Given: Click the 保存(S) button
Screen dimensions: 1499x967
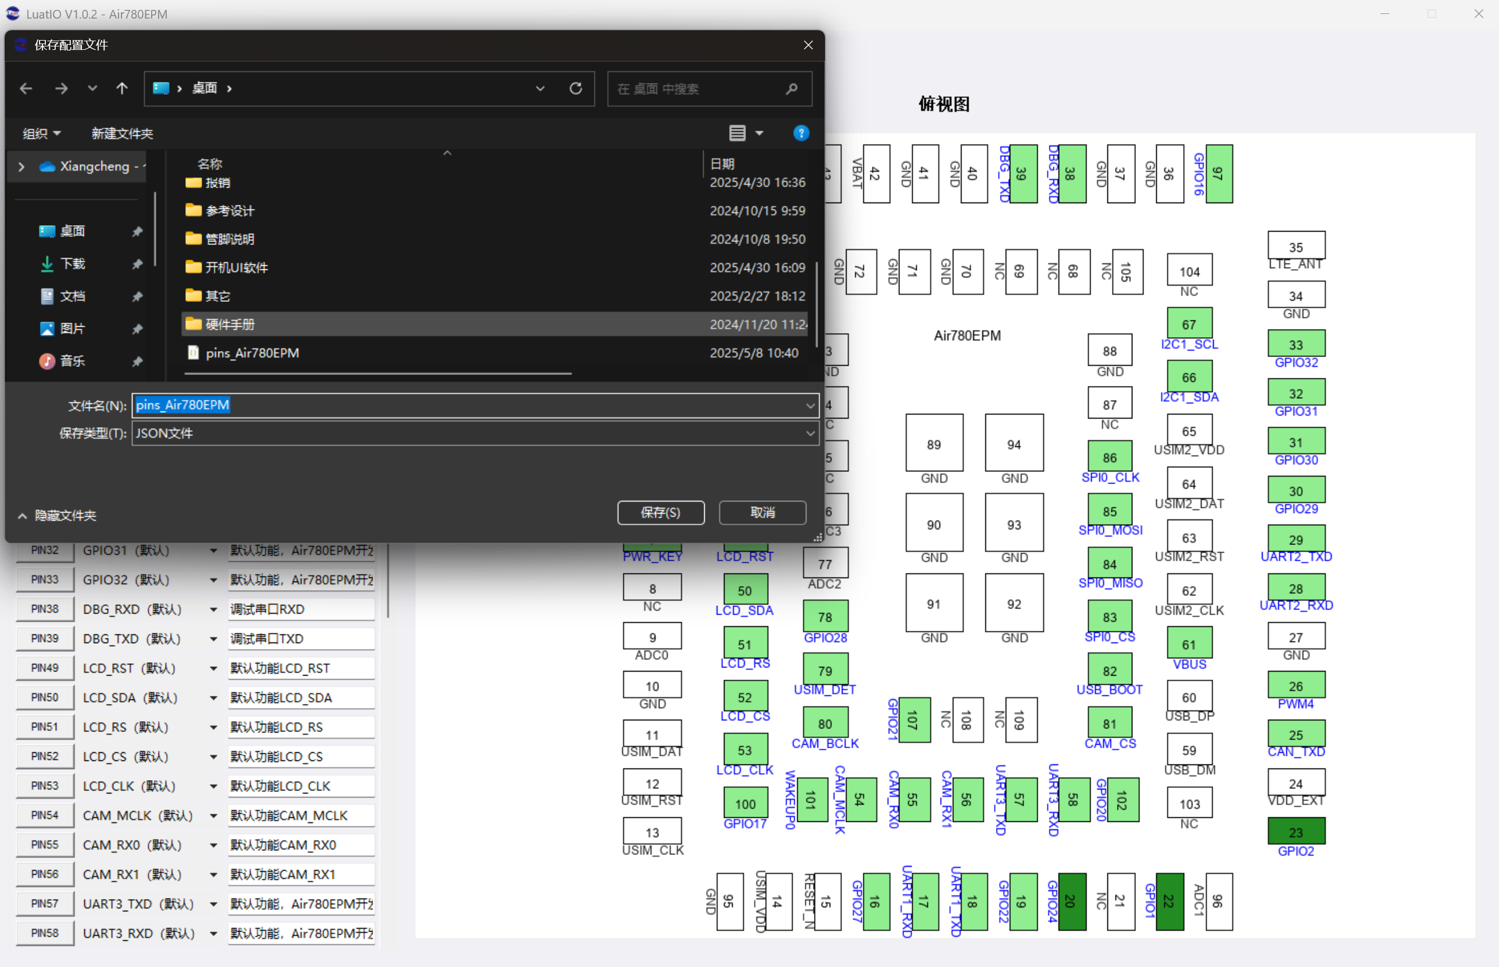Looking at the screenshot, I should click(x=661, y=513).
